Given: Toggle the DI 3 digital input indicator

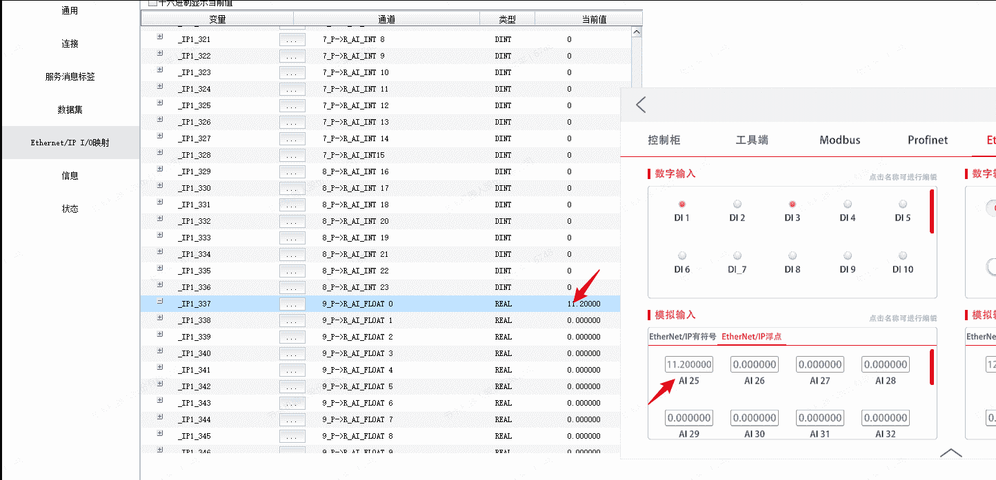Looking at the screenshot, I should point(793,205).
